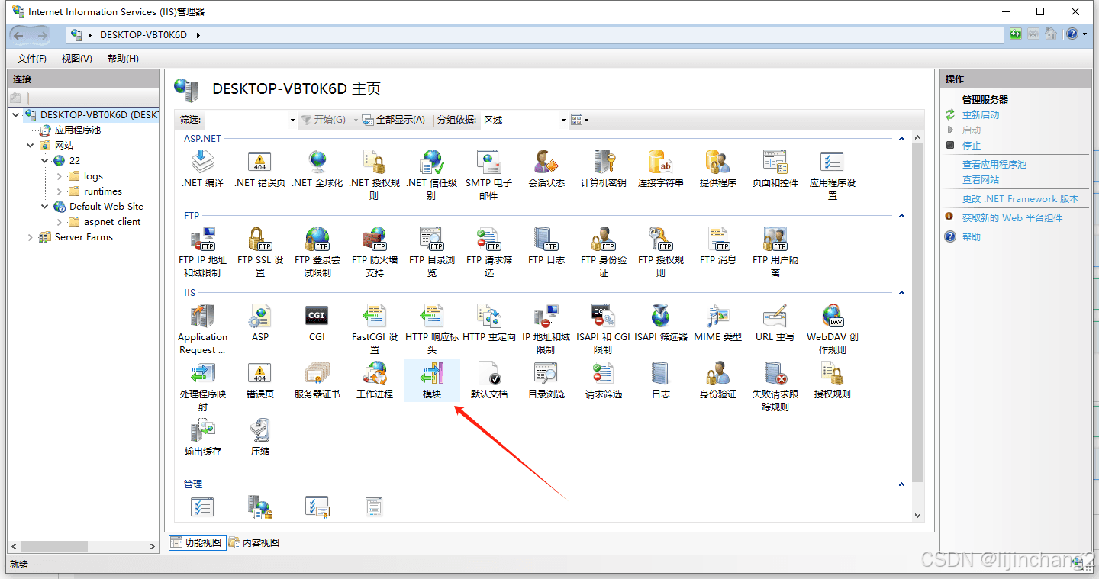Viewport: 1099px width, 579px height.
Task: Click 重新启动 server action
Action: click(981, 115)
